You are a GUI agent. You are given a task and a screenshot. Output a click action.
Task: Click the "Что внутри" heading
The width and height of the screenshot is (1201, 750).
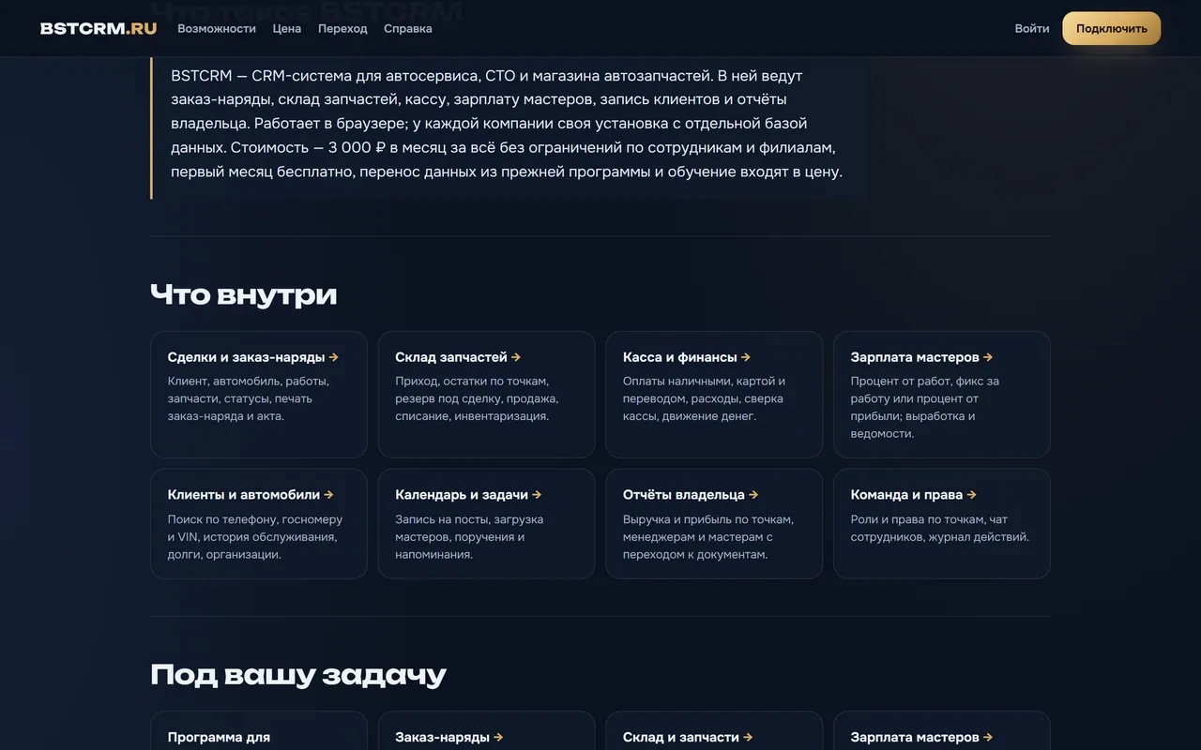pyautogui.click(x=244, y=294)
